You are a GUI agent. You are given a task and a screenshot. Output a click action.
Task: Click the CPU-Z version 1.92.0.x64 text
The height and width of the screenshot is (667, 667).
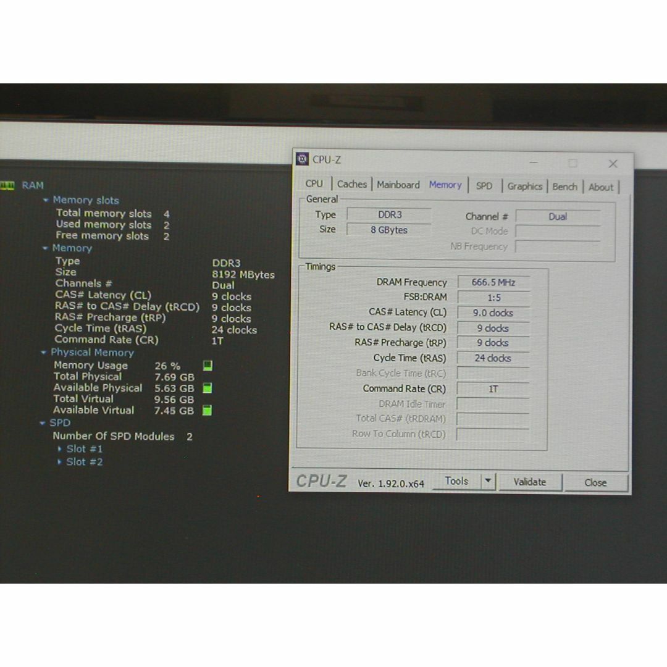(x=390, y=484)
